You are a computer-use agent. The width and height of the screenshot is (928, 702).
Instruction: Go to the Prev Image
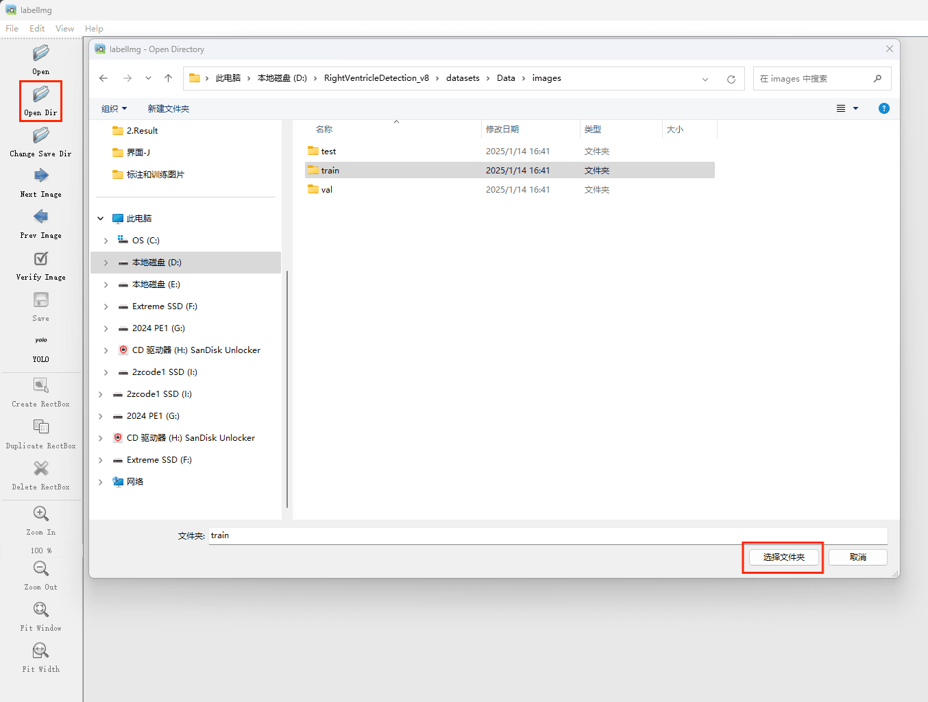pyautogui.click(x=41, y=217)
